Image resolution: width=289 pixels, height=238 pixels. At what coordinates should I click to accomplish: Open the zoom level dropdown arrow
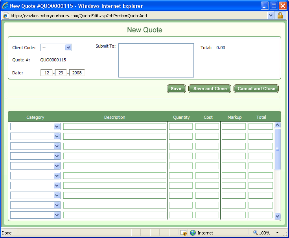pos(277,232)
